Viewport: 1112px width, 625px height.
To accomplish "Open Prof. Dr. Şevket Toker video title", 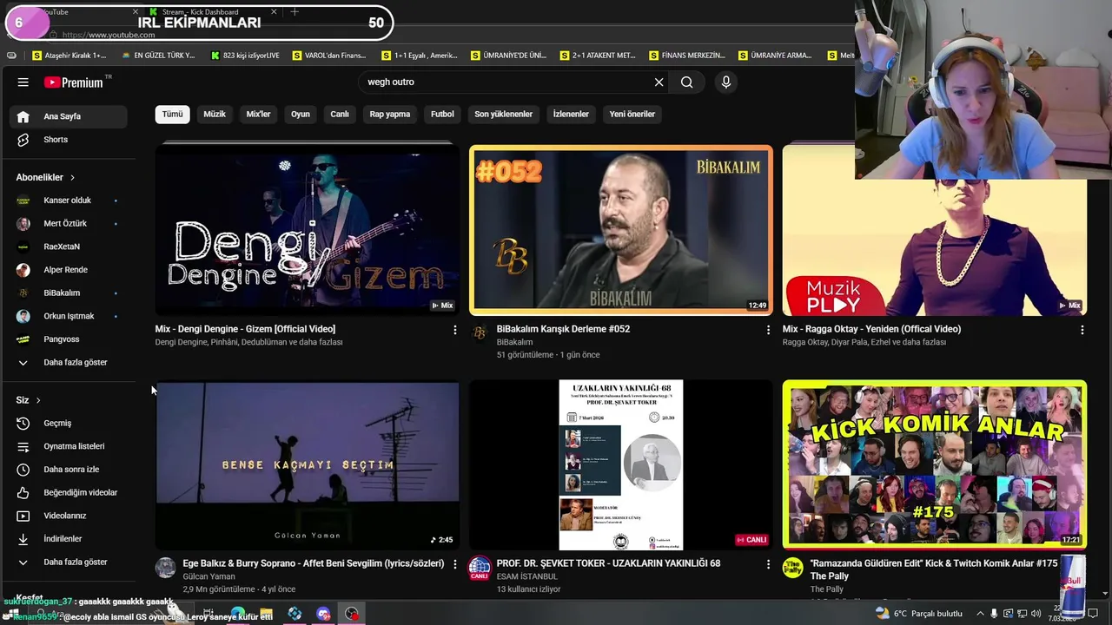I will coord(608,564).
